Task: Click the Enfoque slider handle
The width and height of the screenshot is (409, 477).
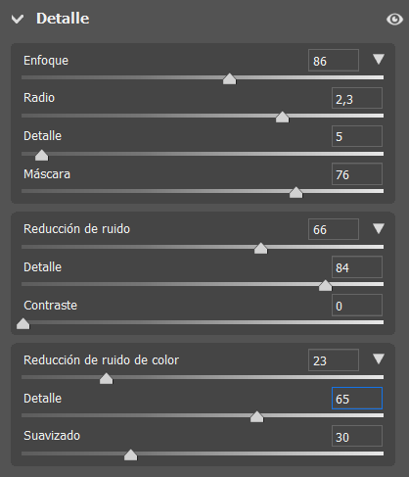Action: coord(229,78)
